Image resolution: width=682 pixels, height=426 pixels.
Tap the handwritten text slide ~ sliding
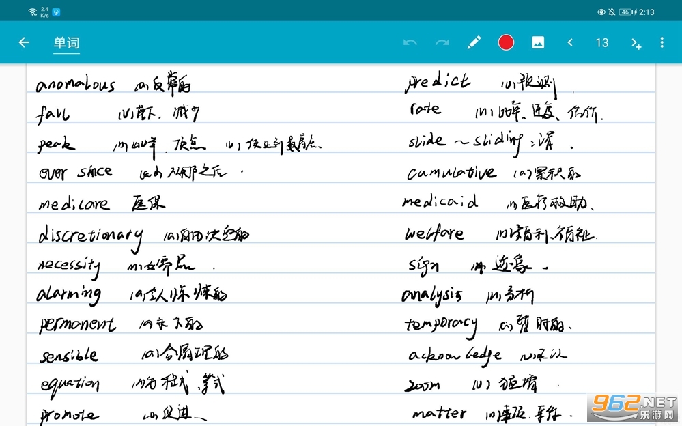[466, 142]
